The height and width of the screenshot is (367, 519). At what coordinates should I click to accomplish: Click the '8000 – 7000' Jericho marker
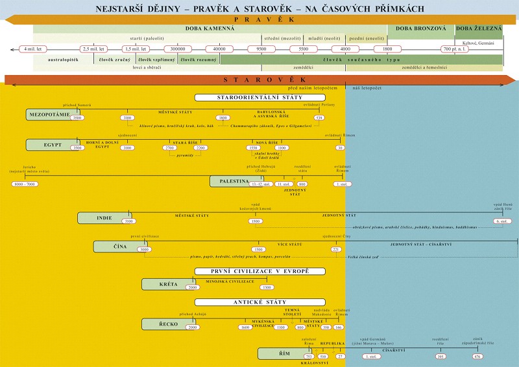[25, 184]
